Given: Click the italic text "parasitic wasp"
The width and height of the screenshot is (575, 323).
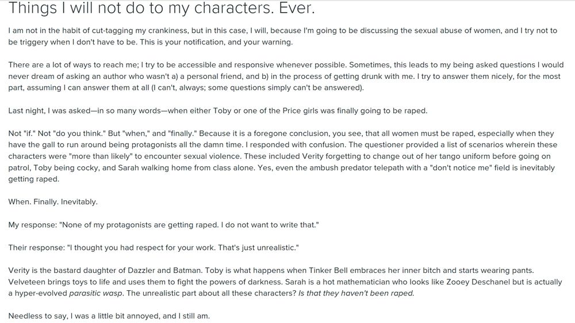Looking at the screenshot, I should click(95, 293).
